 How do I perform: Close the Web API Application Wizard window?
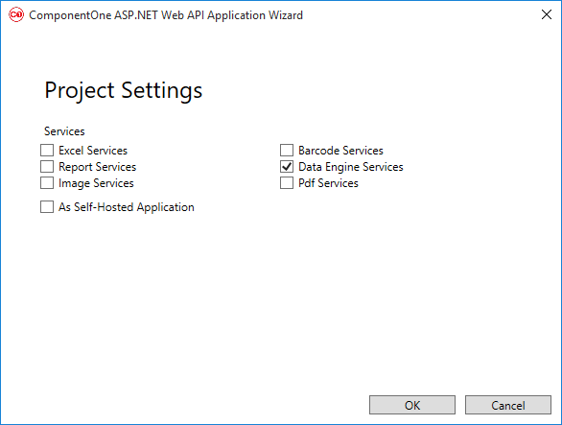547,14
